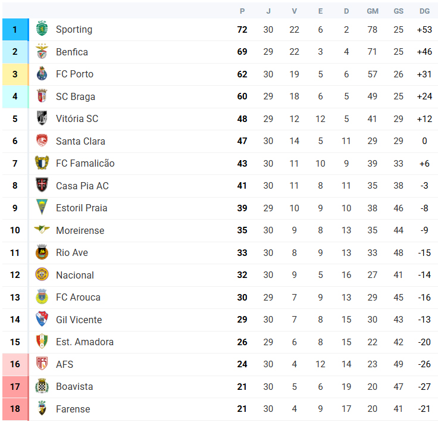Click position 1 blue rank cell
The height and width of the screenshot is (422, 438).
pos(15,30)
